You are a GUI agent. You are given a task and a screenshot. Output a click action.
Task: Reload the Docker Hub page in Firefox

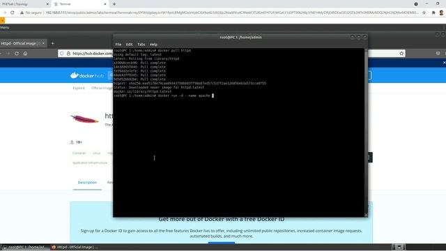click(17, 54)
